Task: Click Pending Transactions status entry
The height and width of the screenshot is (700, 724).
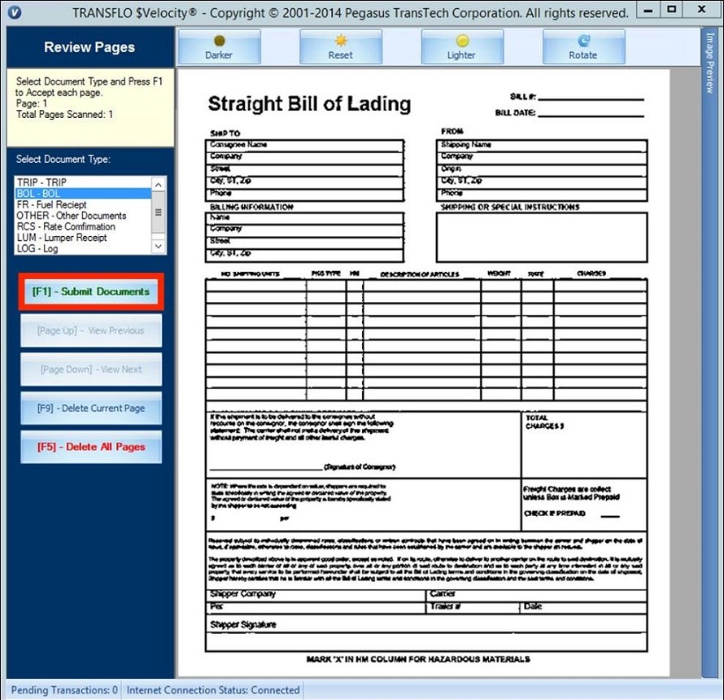Action: click(64, 690)
